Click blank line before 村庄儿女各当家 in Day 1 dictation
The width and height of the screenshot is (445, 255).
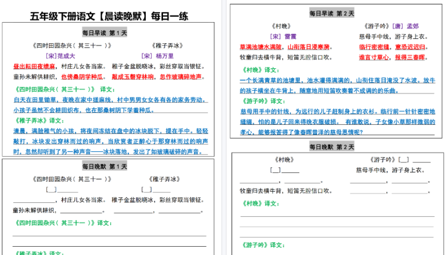[x=34, y=201]
